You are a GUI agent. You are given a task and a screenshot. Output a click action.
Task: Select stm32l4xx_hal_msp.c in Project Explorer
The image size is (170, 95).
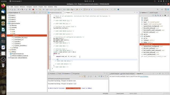coord(21,37)
